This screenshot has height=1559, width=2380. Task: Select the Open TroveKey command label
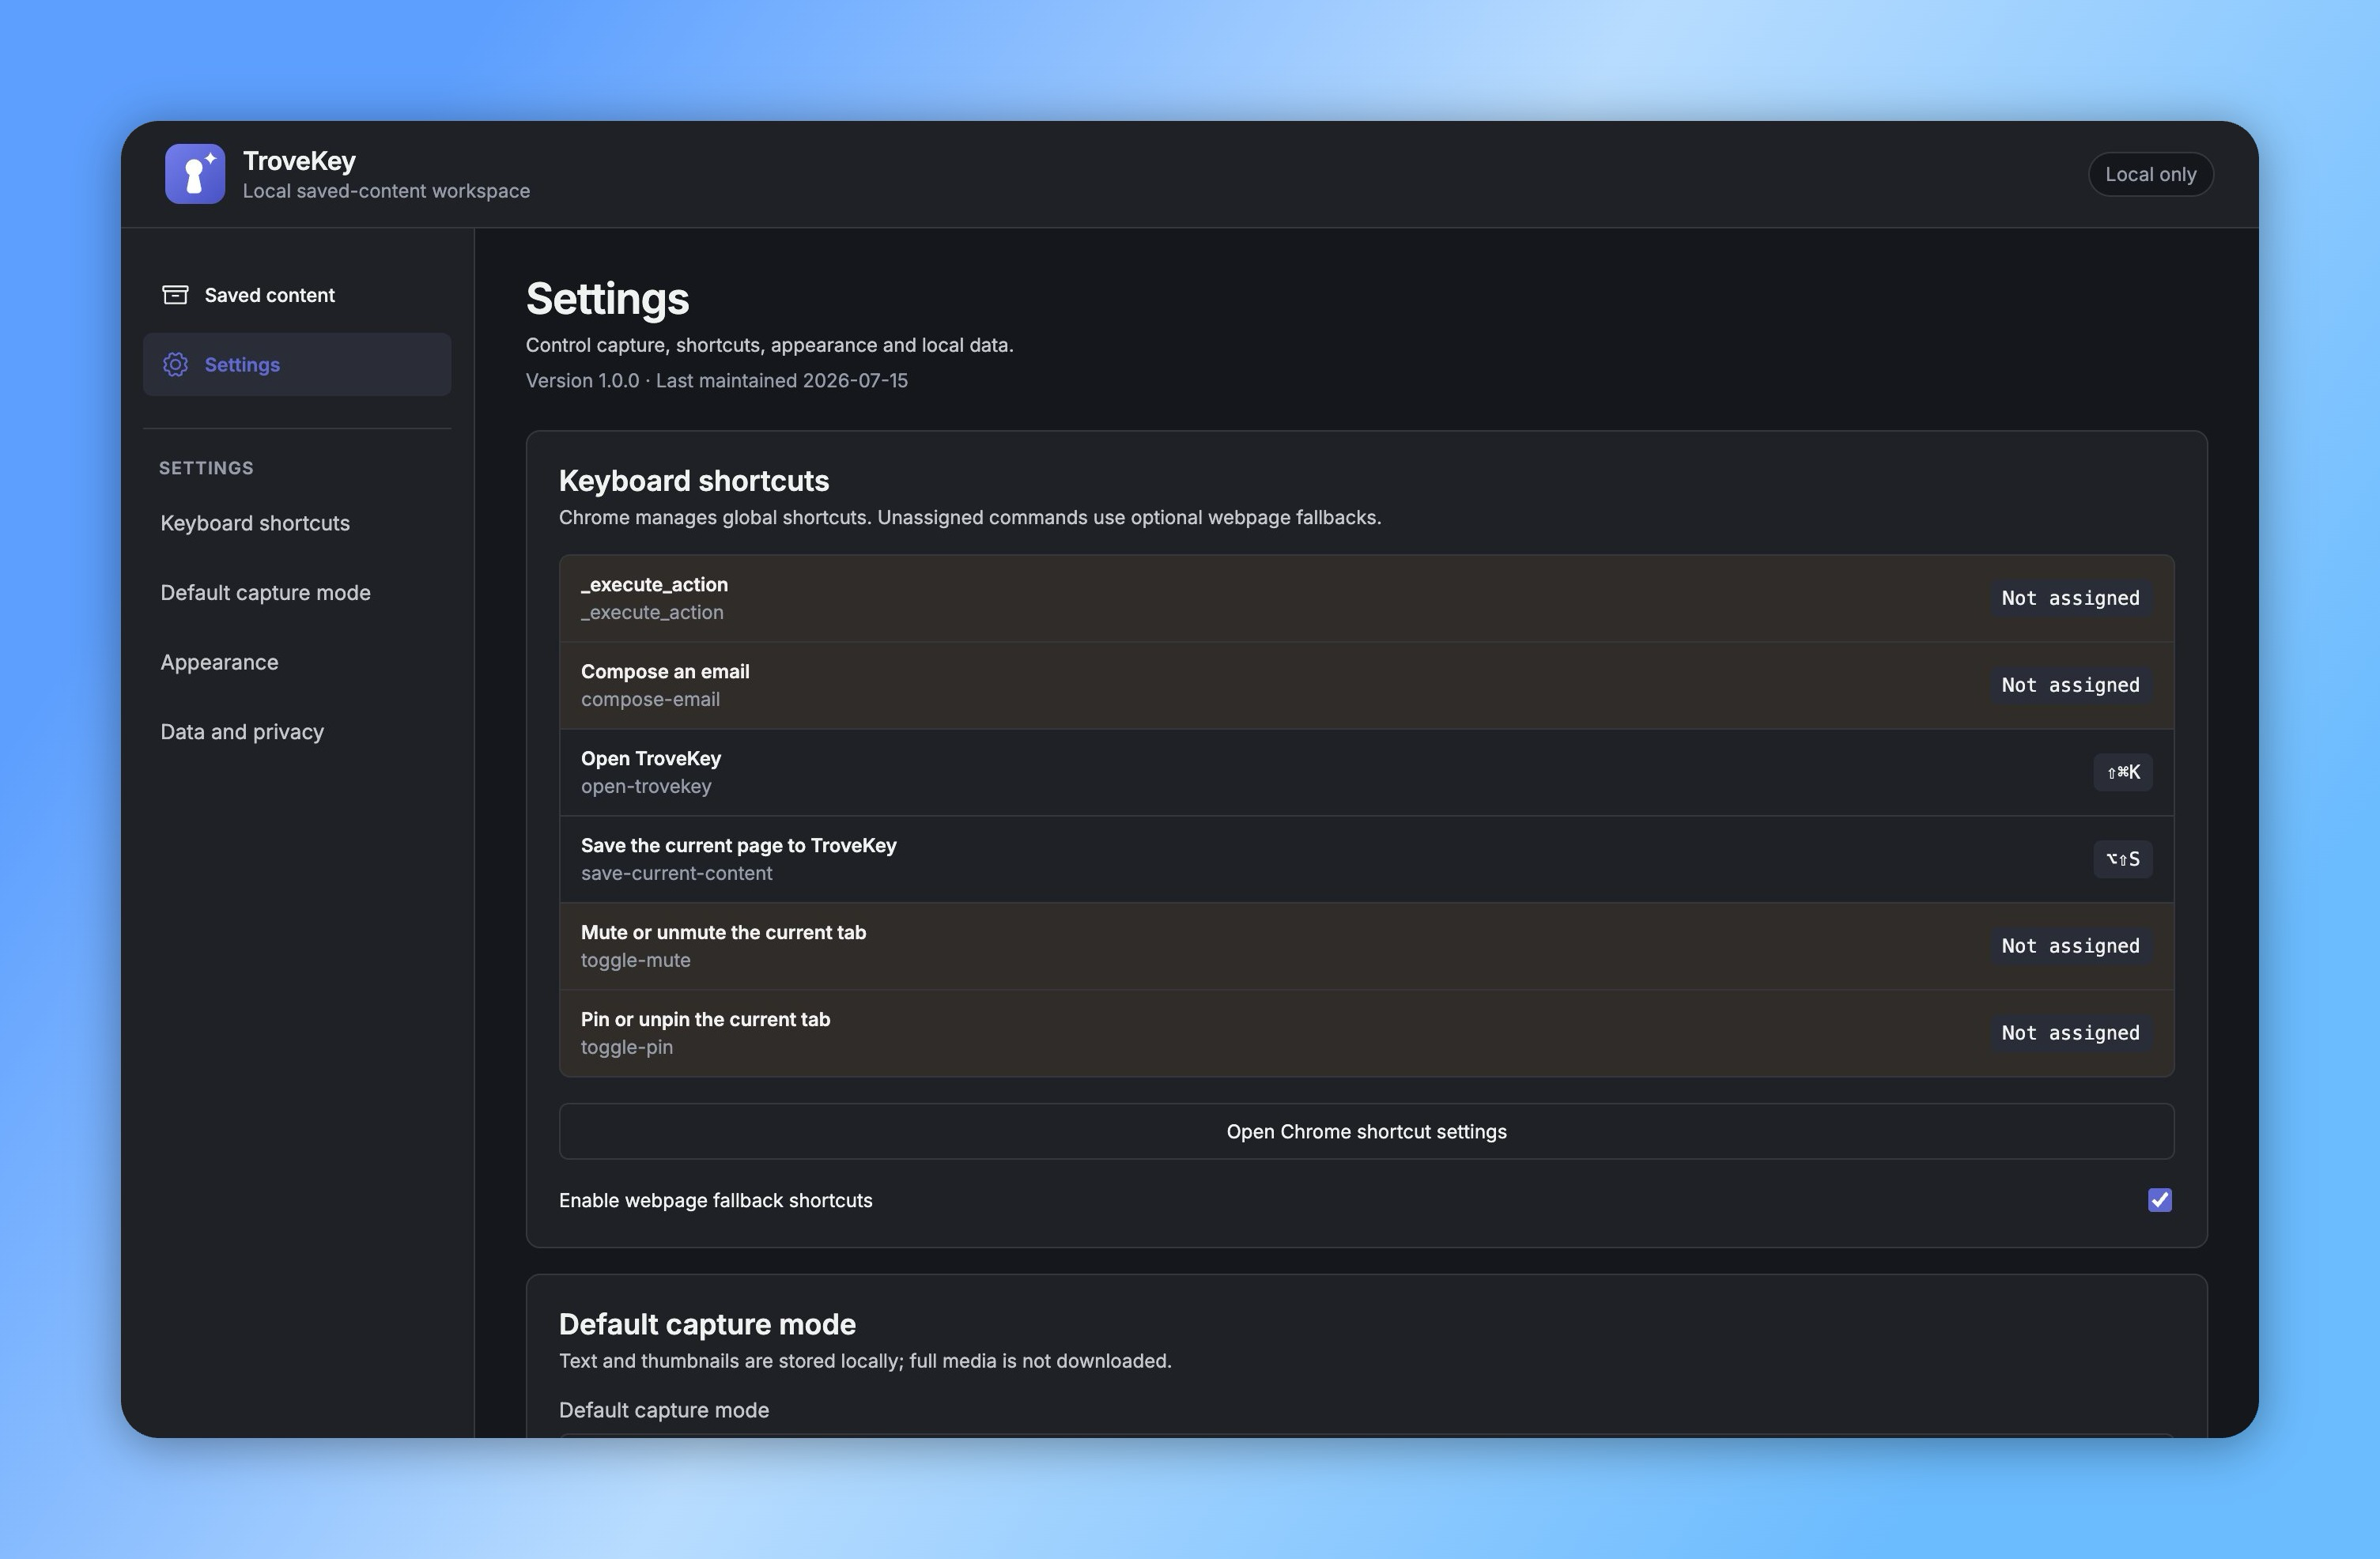[651, 759]
